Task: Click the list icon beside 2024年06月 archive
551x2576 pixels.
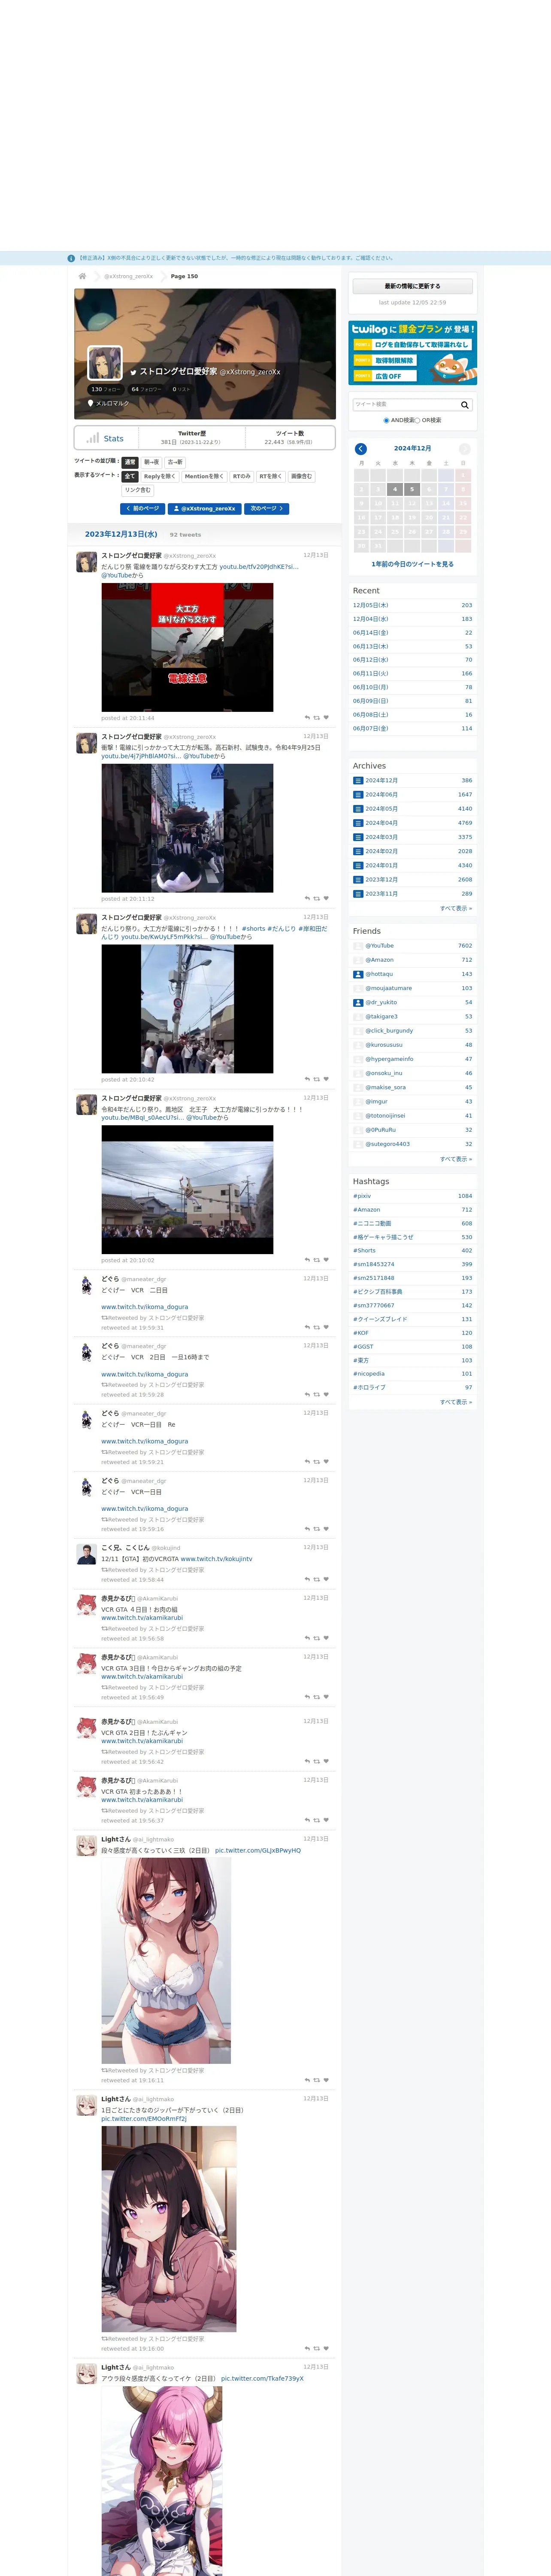Action: pos(358,795)
